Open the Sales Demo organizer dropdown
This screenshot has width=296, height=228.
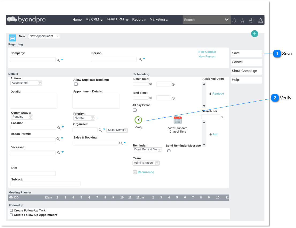117,130
